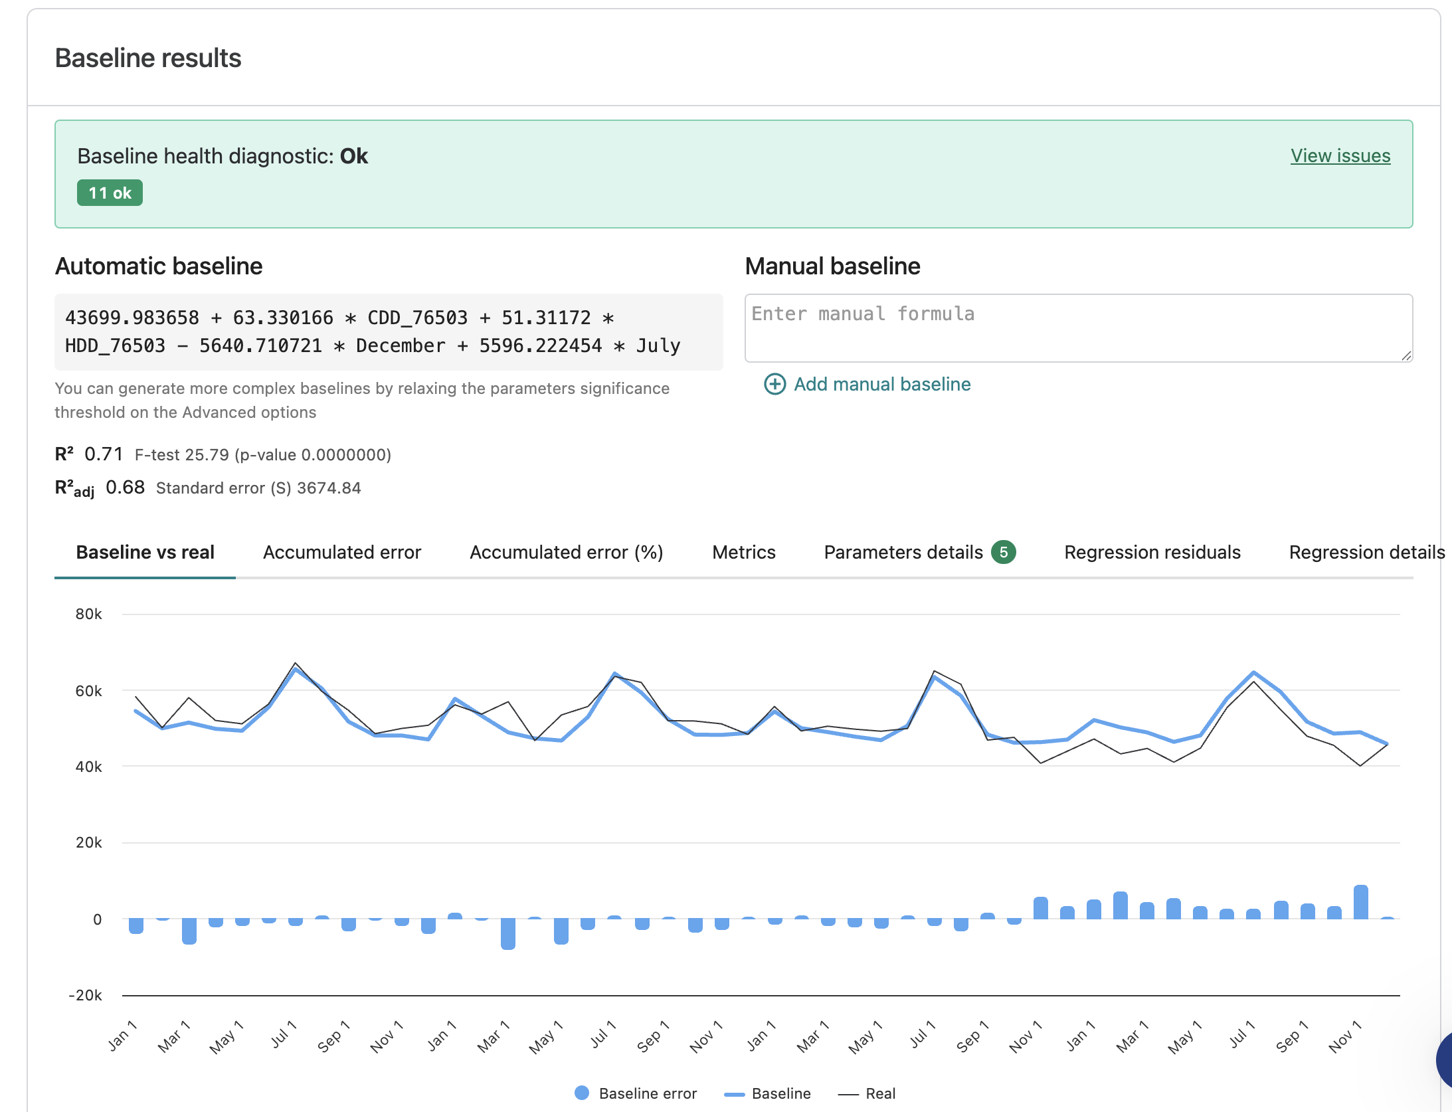
Task: Switch to Regression residuals tab
Action: point(1152,552)
